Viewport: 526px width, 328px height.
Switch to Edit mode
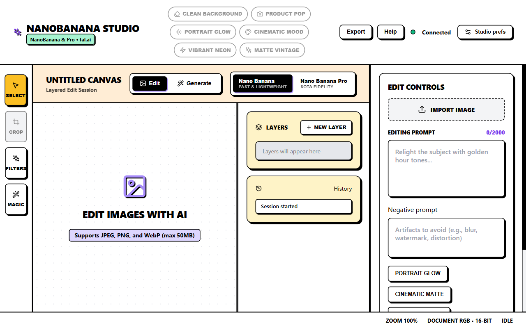pyautogui.click(x=150, y=83)
